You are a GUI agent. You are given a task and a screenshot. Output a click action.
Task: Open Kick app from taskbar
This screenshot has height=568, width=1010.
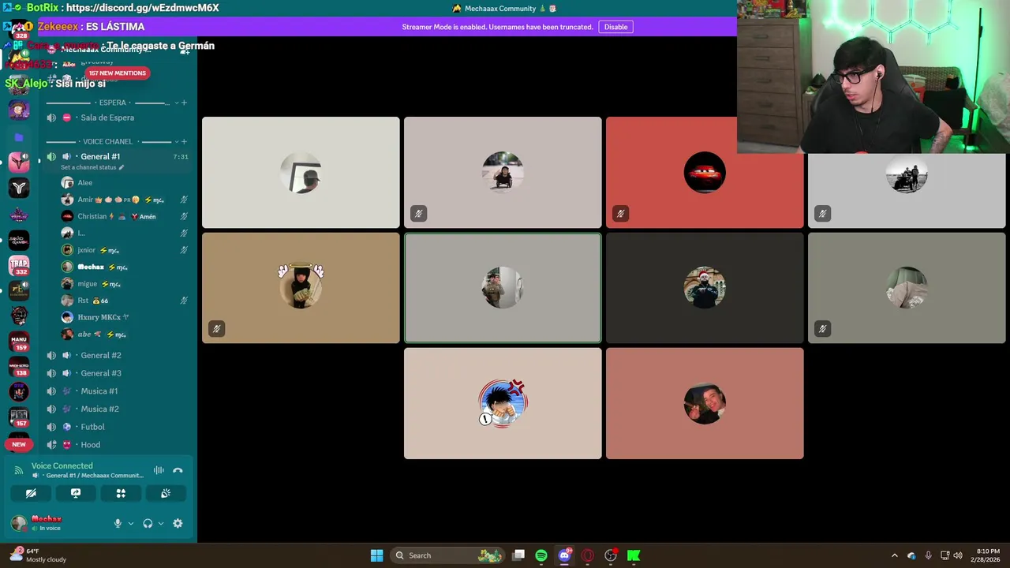[x=634, y=555]
